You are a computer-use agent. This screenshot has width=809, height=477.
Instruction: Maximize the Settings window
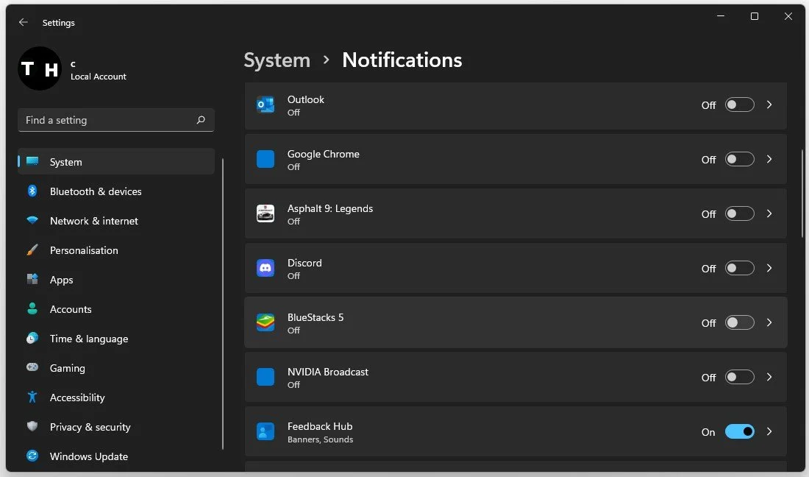click(x=755, y=16)
